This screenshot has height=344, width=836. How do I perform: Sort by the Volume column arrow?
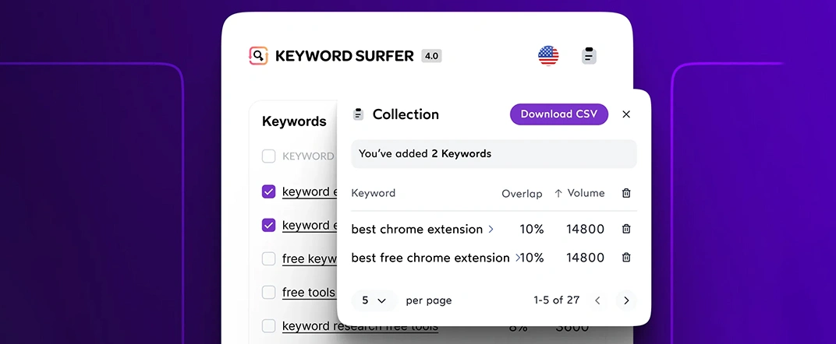[558, 194]
